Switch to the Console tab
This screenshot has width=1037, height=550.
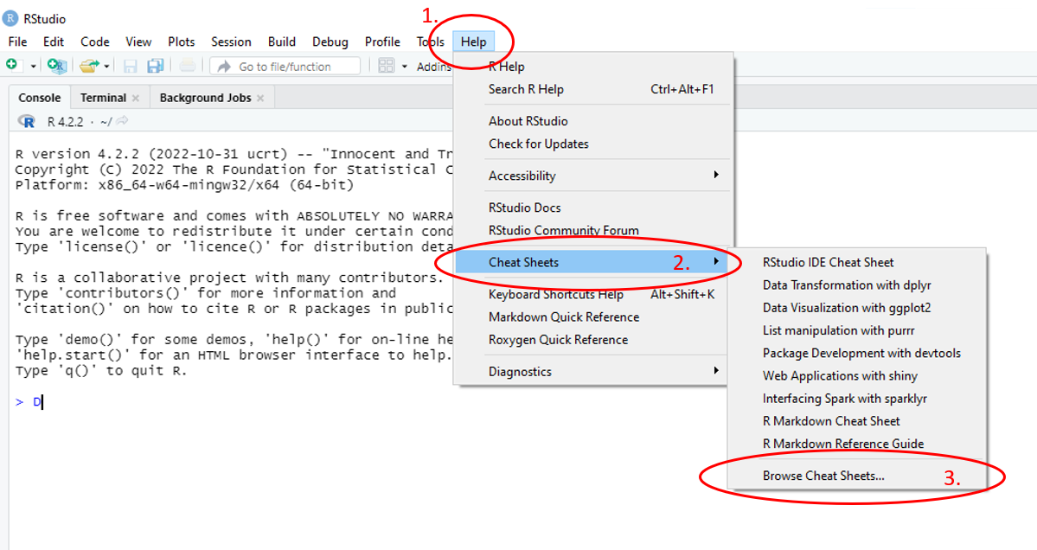click(40, 97)
